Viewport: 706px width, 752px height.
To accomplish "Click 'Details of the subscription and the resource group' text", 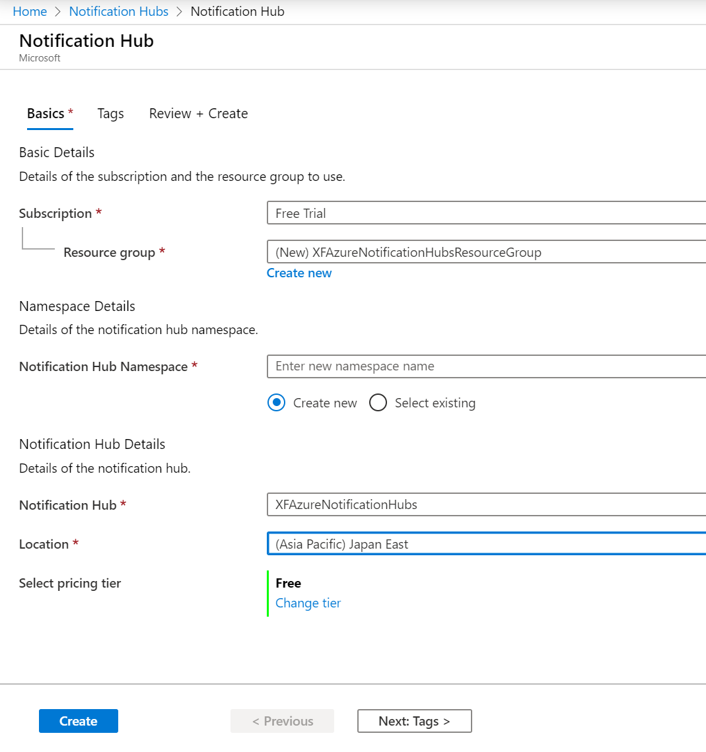I will tap(182, 176).
